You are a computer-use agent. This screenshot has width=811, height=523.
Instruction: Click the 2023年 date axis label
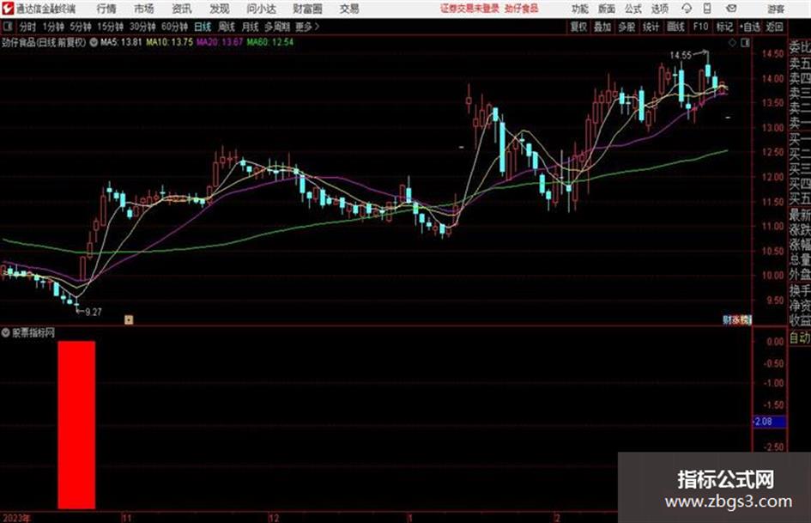(x=16, y=518)
